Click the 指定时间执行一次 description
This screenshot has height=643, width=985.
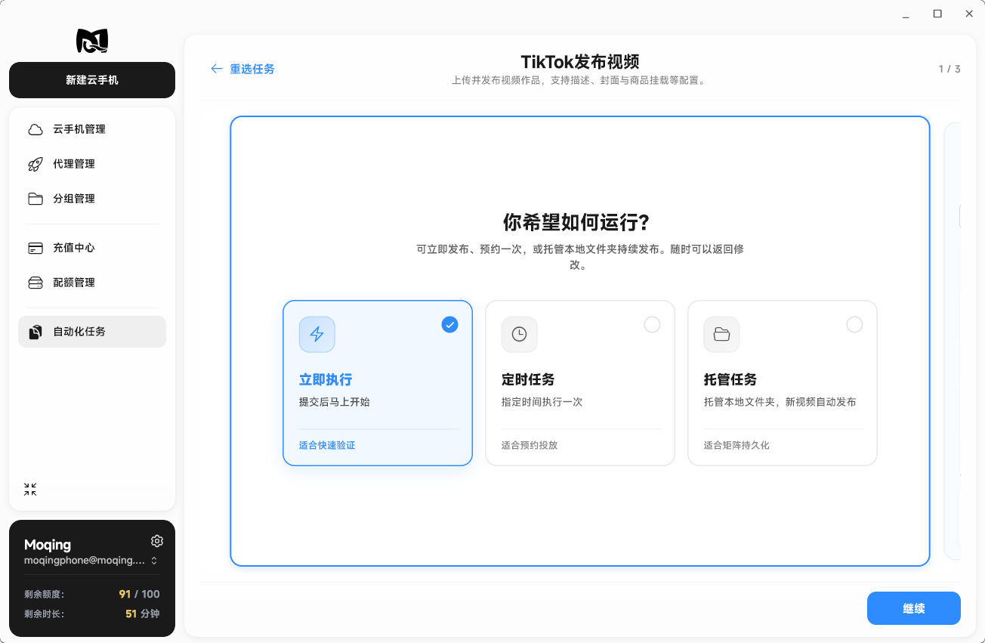coord(542,402)
